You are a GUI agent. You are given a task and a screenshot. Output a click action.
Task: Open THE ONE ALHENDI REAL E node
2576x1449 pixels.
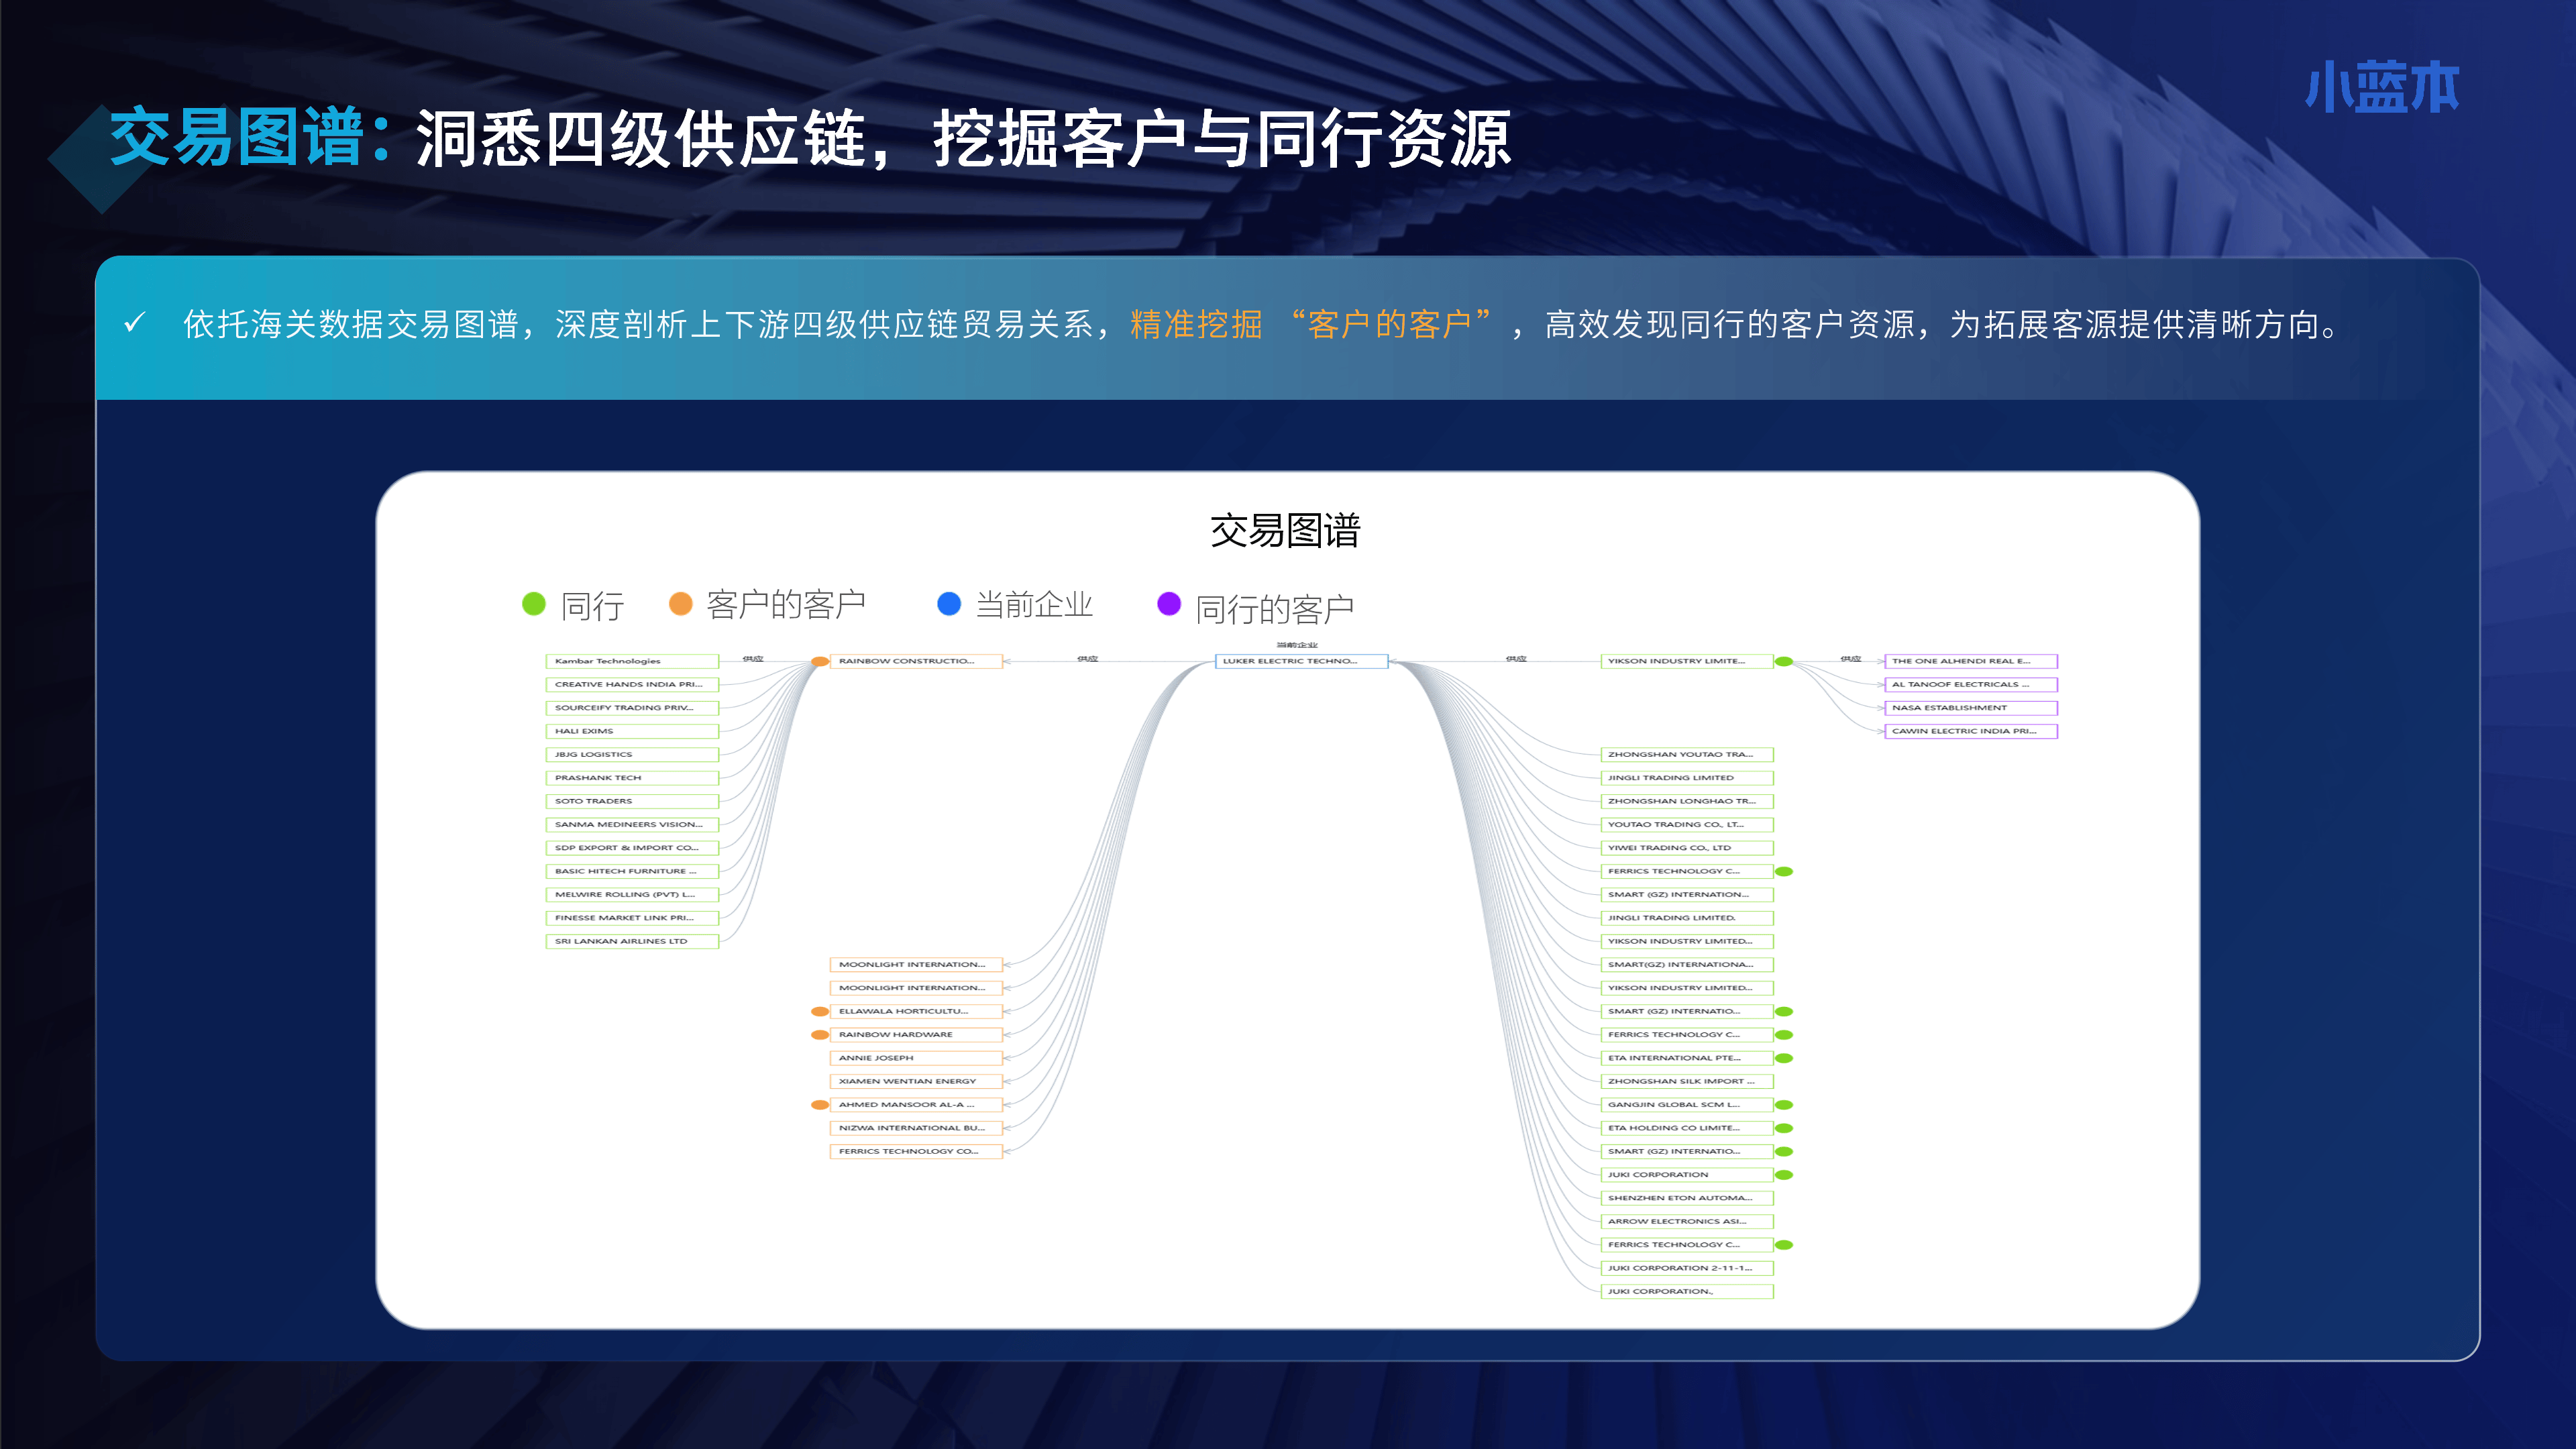(x=1970, y=661)
